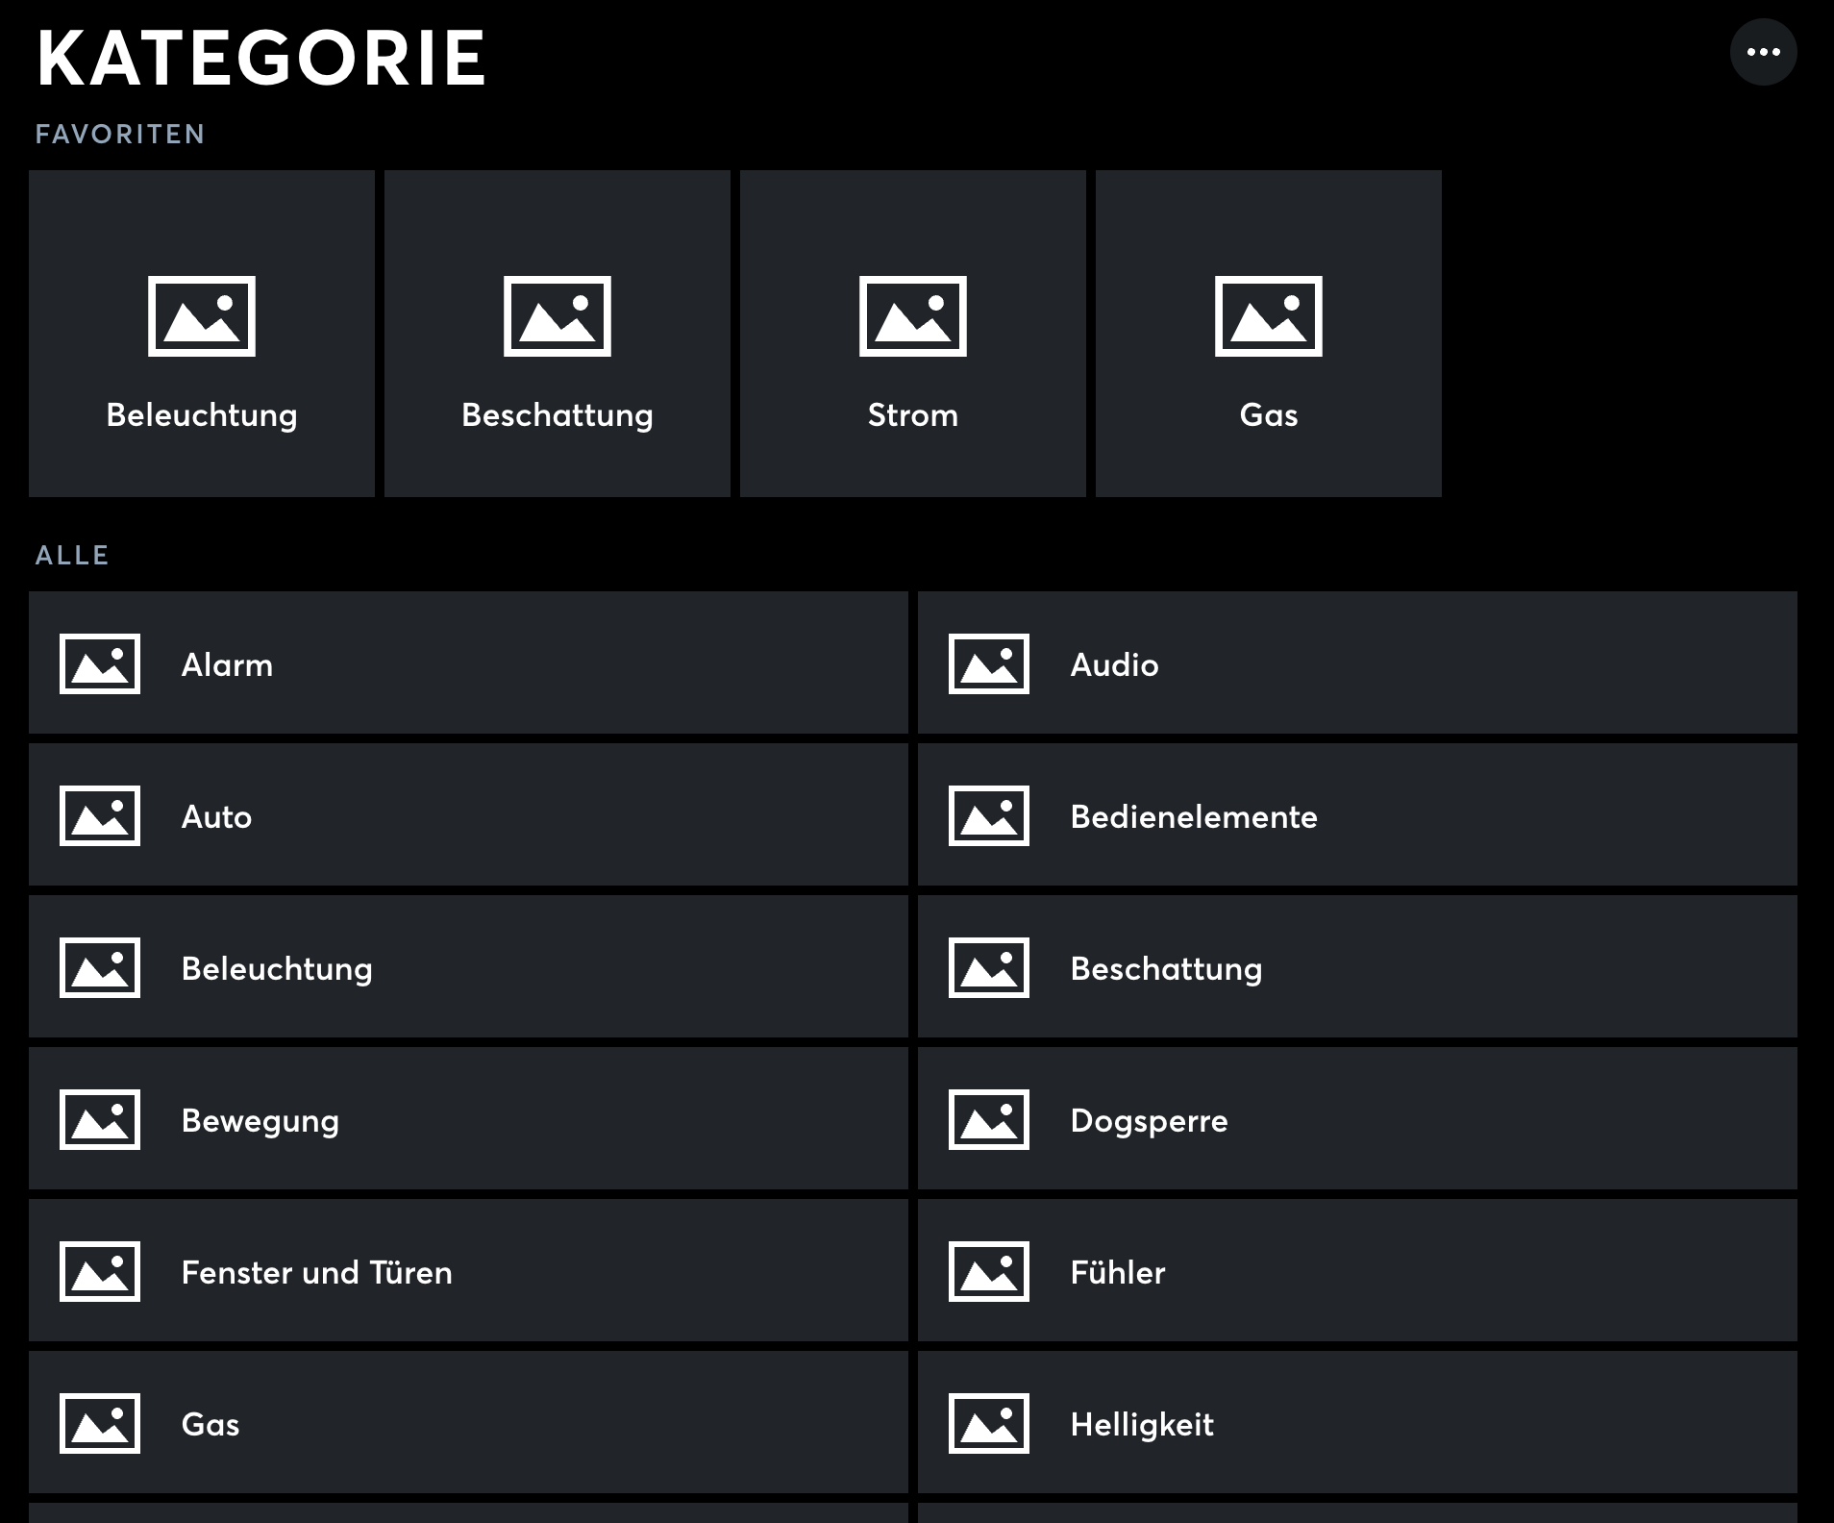Select Gas in the Alle list

click(x=468, y=1423)
